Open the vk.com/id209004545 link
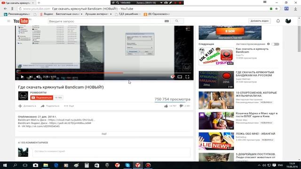Screen dimensions: 301x169 [x=43, y=126]
